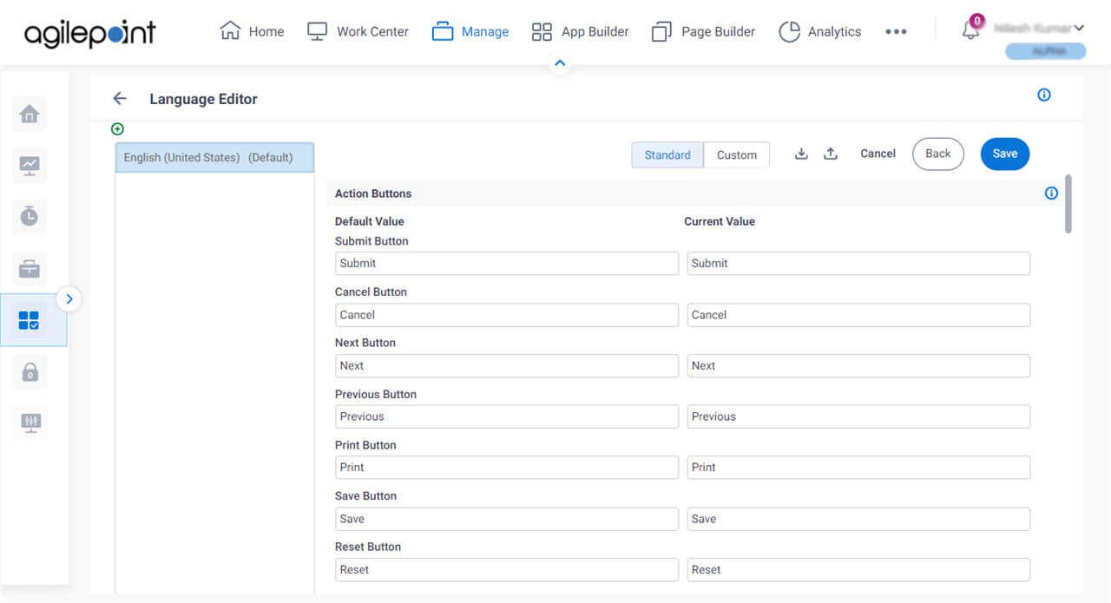Open the sidebar sliders settings icon
This screenshot has width=1111, height=603.
click(x=30, y=423)
